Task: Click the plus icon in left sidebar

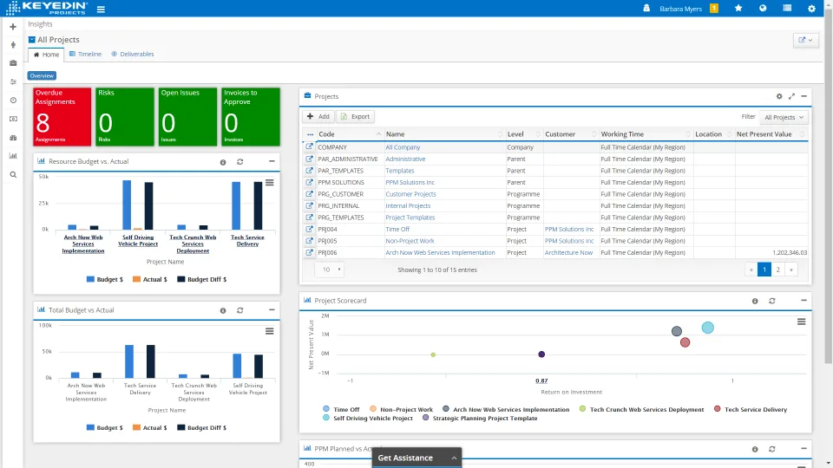Action: tap(13, 27)
